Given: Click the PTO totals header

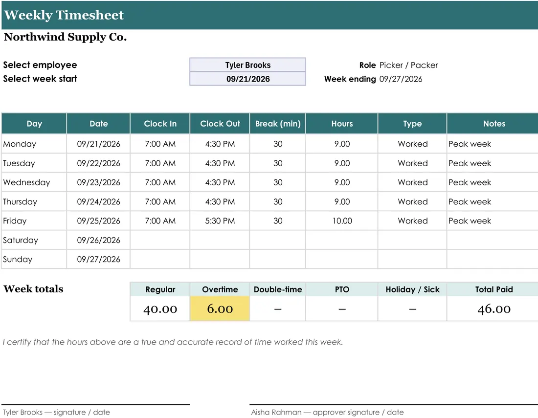Looking at the screenshot, I should [x=342, y=289].
